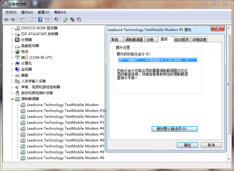The width and height of the screenshot is (234, 171).
Task: Open the 文件(F) menu
Action: point(11,12)
